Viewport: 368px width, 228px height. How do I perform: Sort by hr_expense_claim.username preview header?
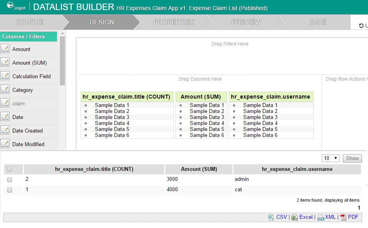(x=297, y=169)
